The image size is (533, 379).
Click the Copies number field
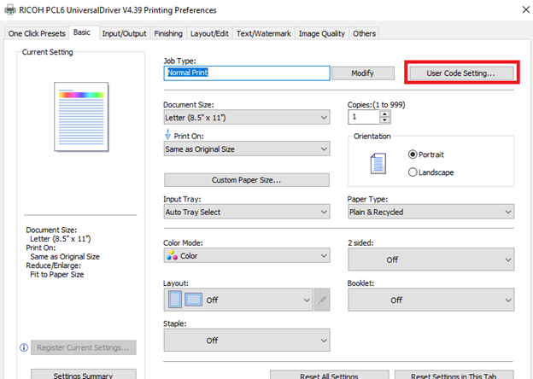click(x=363, y=117)
